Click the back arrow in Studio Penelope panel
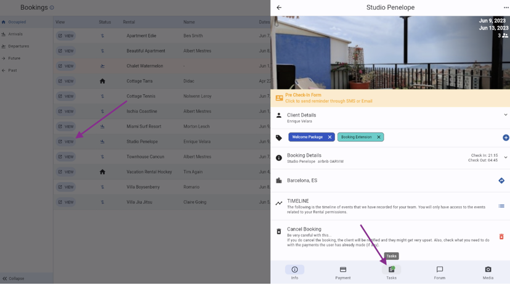The height and width of the screenshot is (285, 510). (279, 8)
